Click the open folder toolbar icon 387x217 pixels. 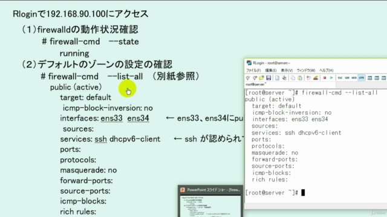pyautogui.click(x=261, y=78)
